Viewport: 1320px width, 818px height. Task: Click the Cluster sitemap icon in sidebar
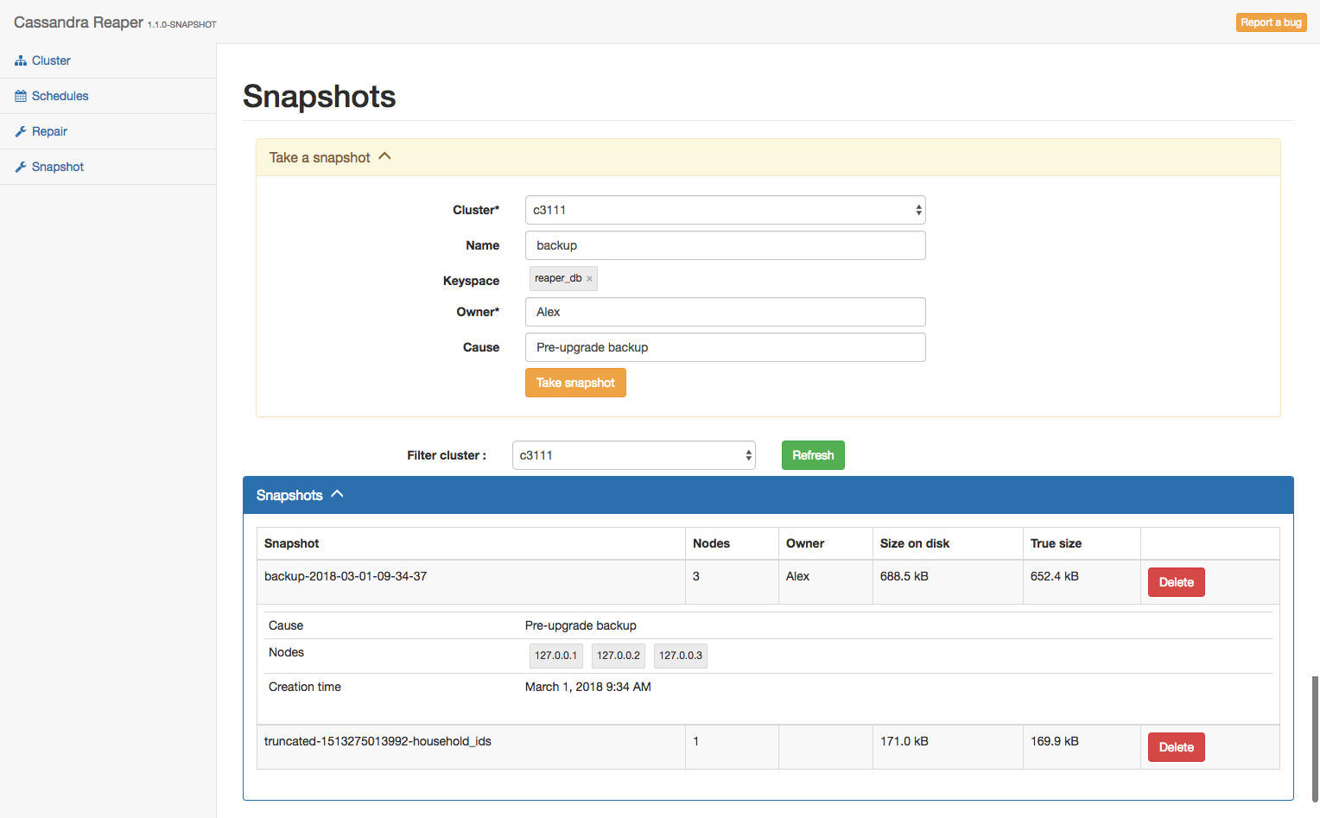pyautogui.click(x=21, y=61)
